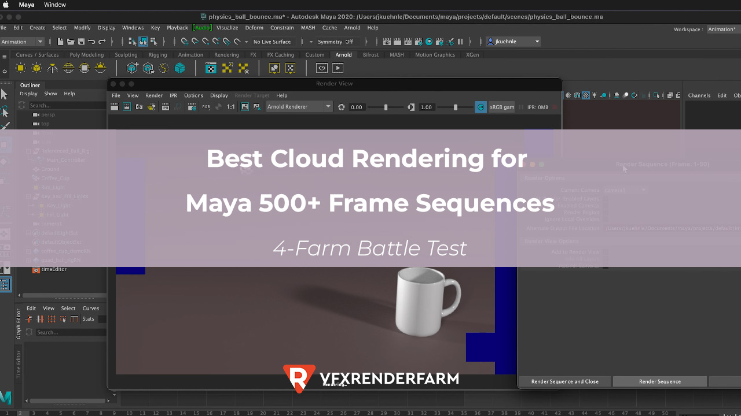The width and height of the screenshot is (741, 416).
Task: Toggle color management in Render View toolbar
Action: (480, 107)
